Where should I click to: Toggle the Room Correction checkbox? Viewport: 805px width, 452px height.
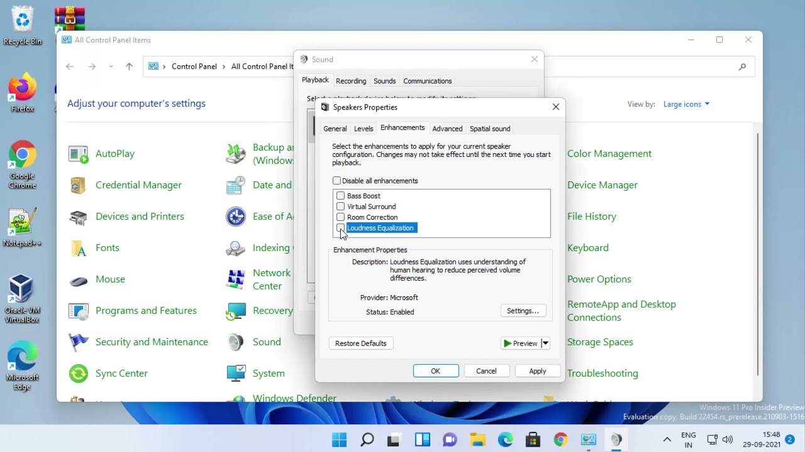[340, 217]
